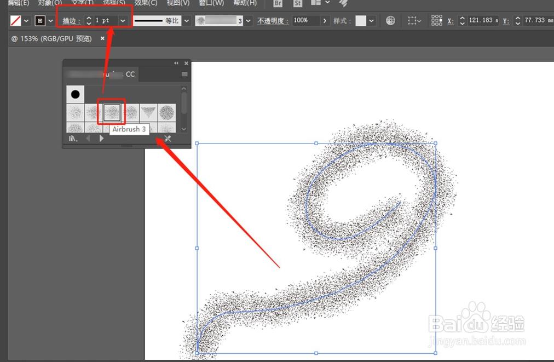Image resolution: width=554 pixels, height=362 pixels.
Task: Open the Select (S) menu
Action: (114, 3)
